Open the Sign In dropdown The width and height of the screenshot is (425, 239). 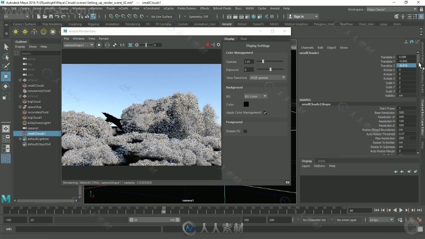[x=302, y=17]
